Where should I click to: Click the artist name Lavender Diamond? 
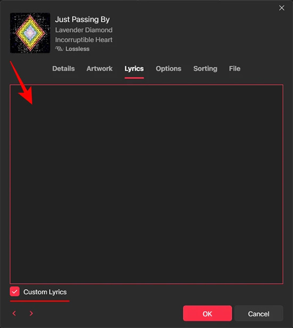click(84, 30)
